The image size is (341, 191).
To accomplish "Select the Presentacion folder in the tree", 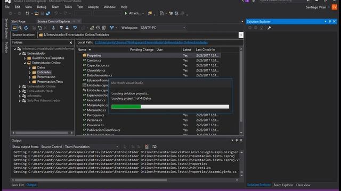I will pos(46,77).
